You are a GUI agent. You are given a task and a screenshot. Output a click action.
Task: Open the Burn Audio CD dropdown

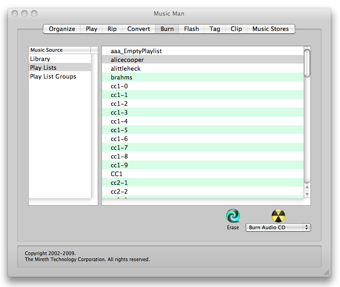(279, 227)
